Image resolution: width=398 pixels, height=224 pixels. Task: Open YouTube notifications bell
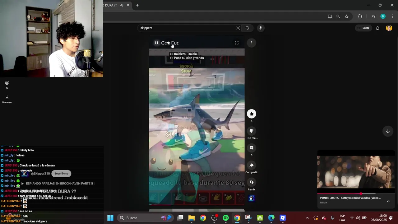click(x=377, y=28)
